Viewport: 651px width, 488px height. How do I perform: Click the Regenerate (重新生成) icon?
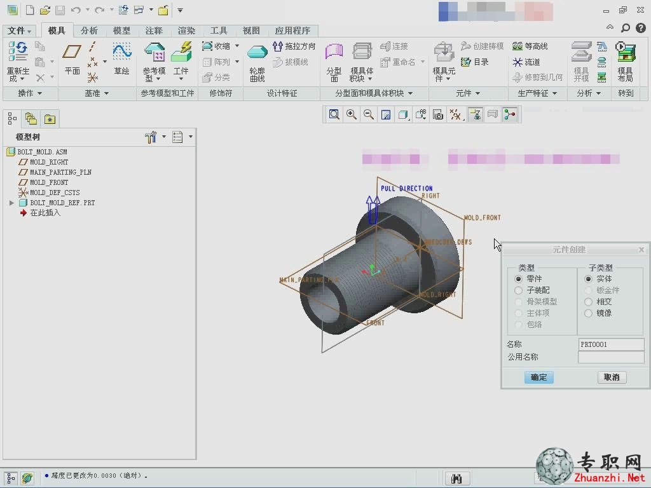point(18,51)
